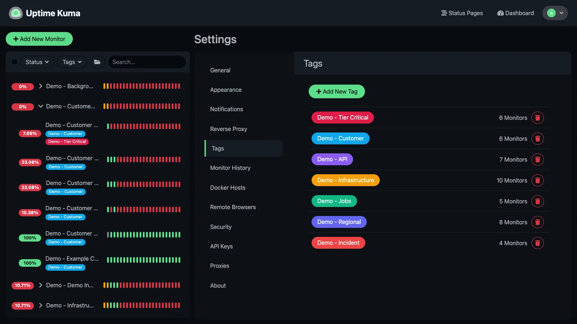
Task: Collapse the Demo - Custome... monitor group
Action: coord(41,106)
